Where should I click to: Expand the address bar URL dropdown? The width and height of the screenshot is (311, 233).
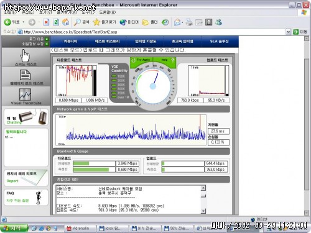pos(288,32)
